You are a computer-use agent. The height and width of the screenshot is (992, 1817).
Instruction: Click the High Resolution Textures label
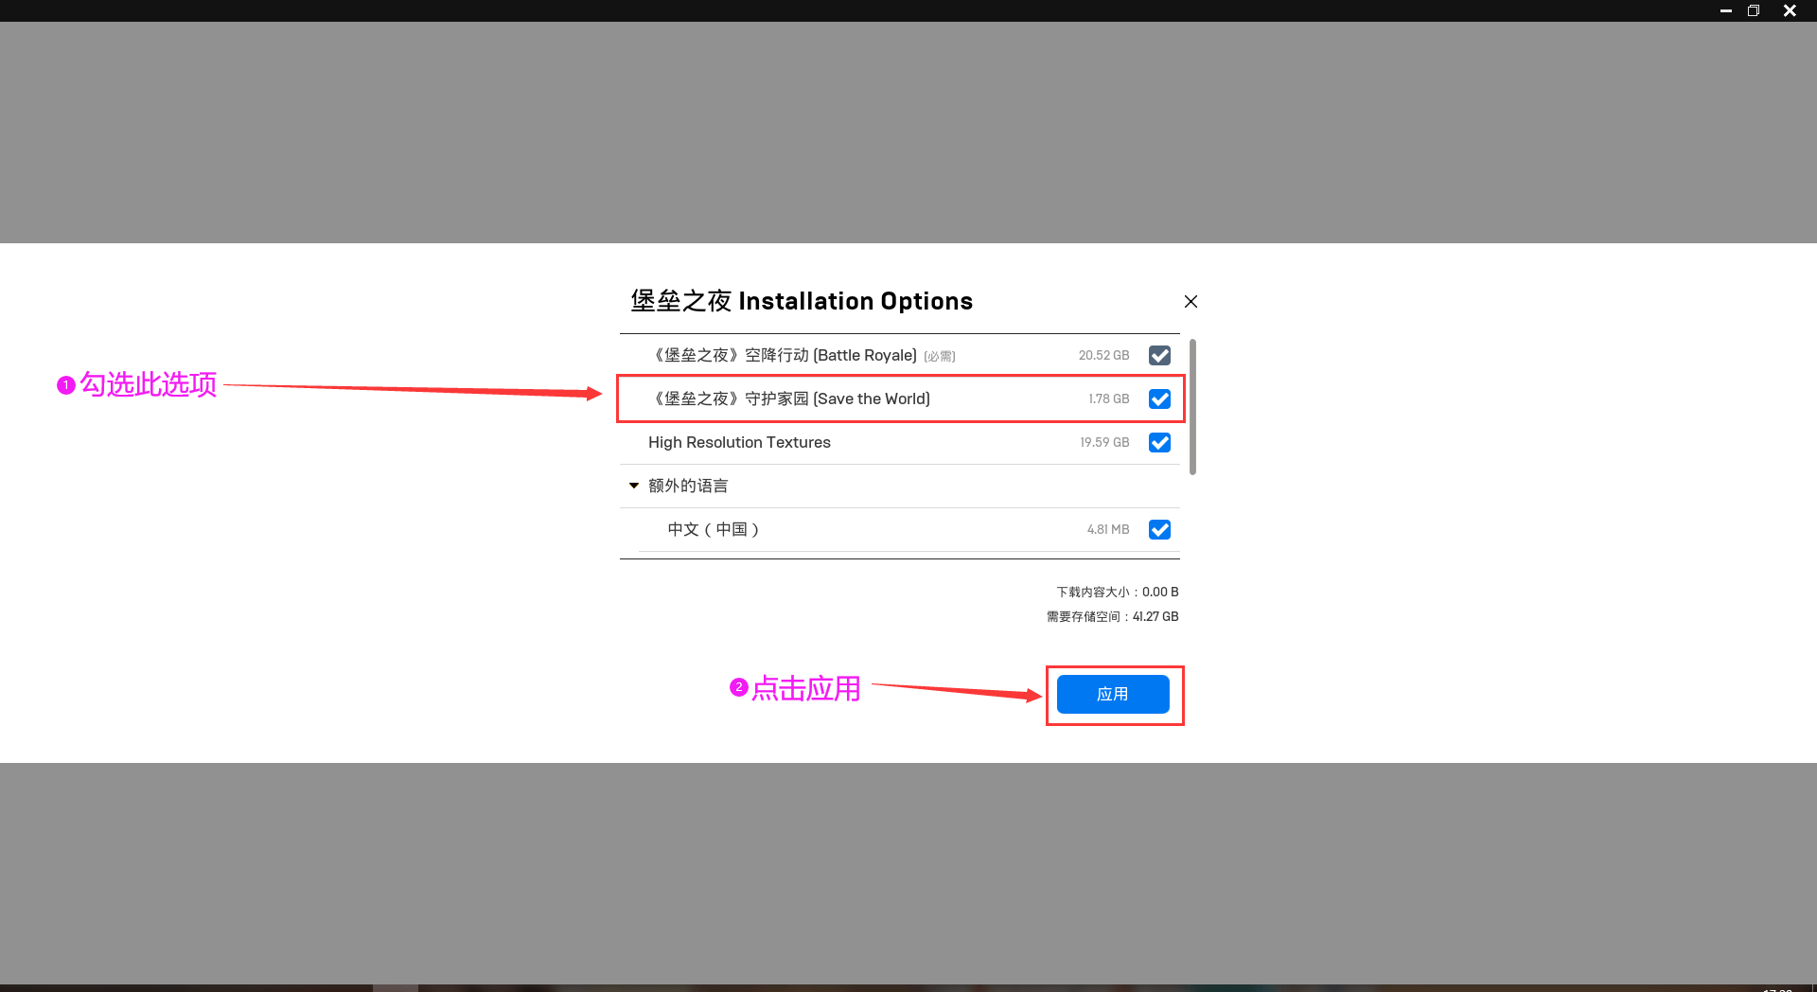coord(739,442)
